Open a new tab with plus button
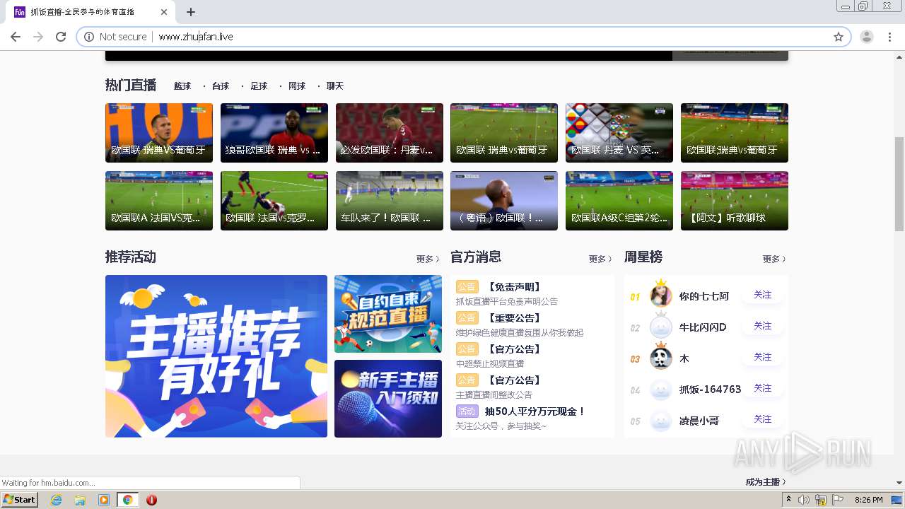Image resolution: width=905 pixels, height=509 pixels. tap(191, 12)
